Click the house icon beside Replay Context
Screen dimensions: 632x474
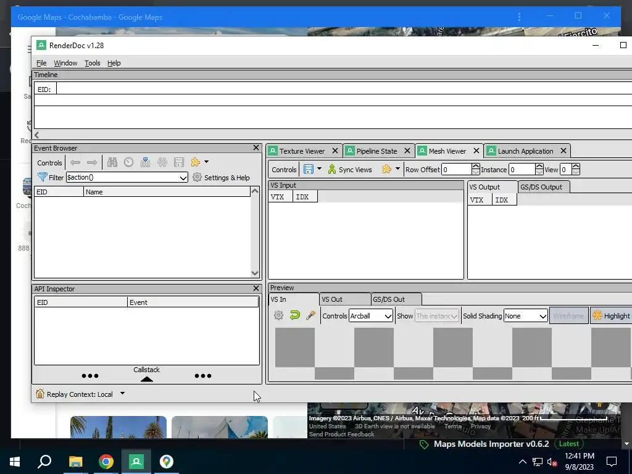tap(40, 394)
